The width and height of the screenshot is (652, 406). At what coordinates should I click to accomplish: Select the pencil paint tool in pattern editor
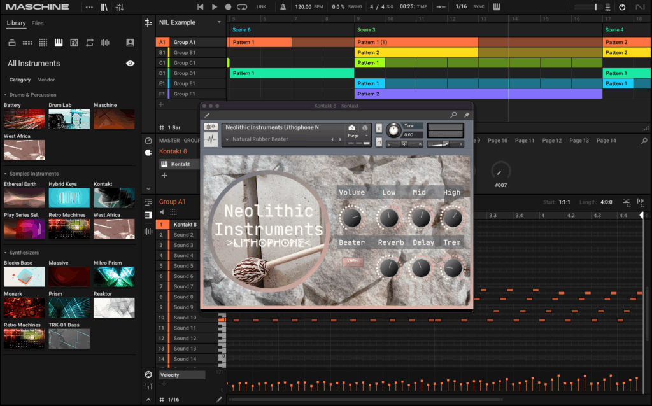click(x=219, y=400)
